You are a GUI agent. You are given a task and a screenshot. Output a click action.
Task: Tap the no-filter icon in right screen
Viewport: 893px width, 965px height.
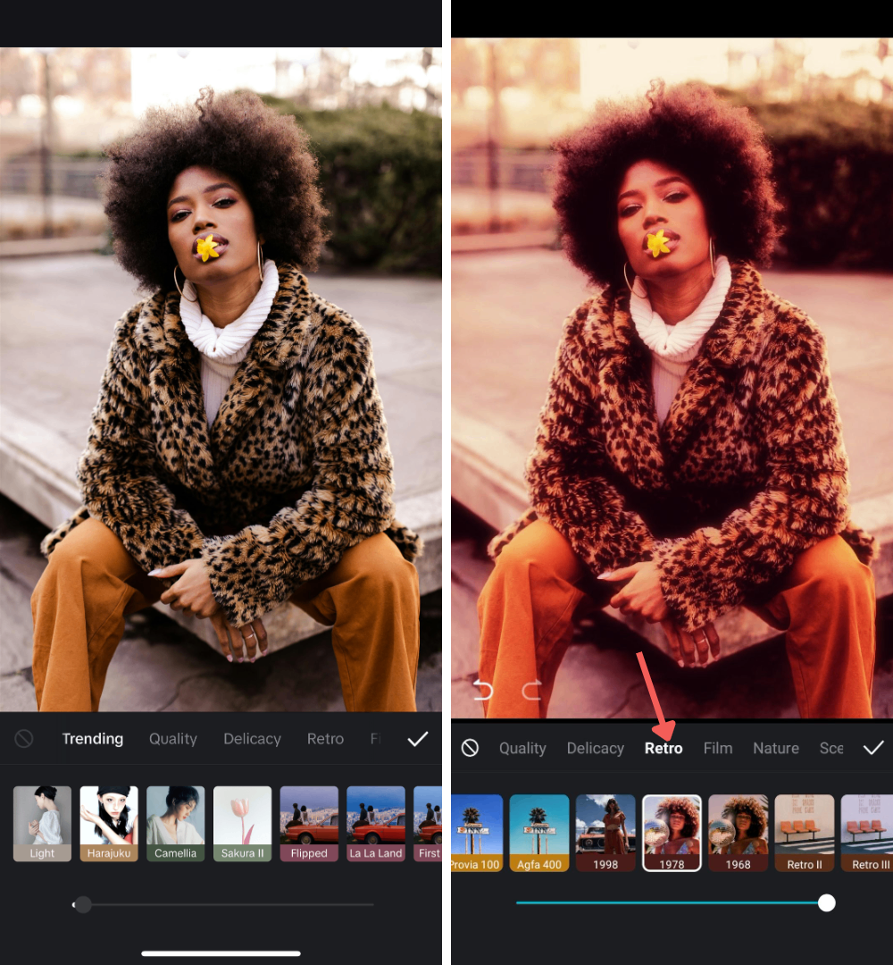pyautogui.click(x=470, y=748)
